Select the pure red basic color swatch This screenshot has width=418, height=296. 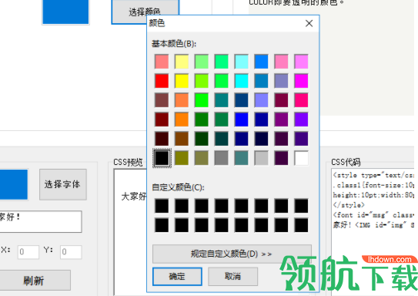point(162,81)
